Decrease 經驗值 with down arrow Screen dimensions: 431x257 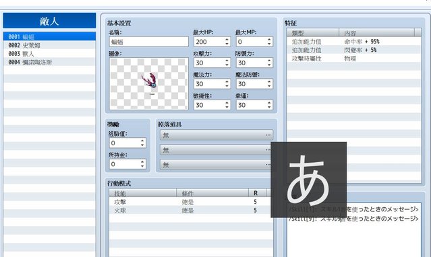142,145
